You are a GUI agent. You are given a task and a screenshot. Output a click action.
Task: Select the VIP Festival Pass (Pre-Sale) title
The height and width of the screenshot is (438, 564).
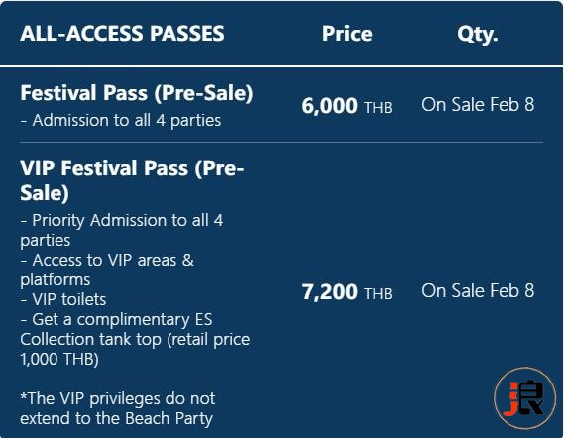click(x=132, y=180)
